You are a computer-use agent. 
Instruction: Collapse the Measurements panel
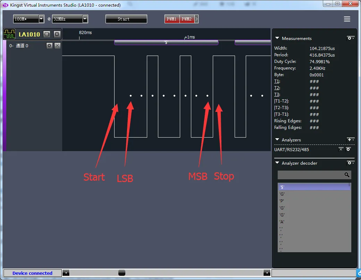point(277,39)
